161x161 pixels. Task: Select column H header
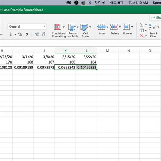(6, 51)
